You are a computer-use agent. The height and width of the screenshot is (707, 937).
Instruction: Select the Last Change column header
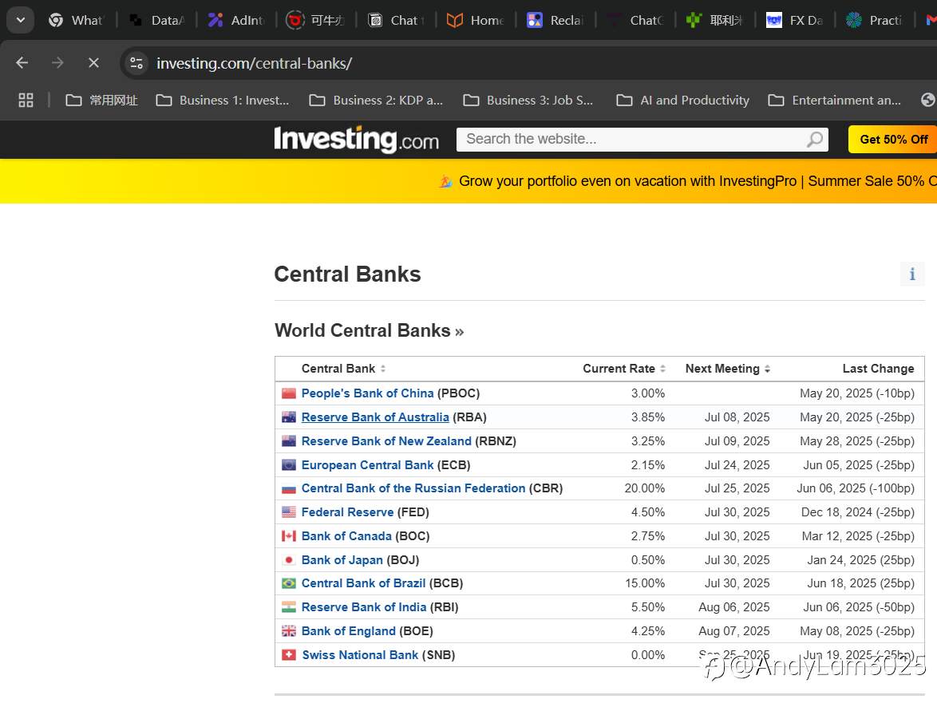point(878,369)
